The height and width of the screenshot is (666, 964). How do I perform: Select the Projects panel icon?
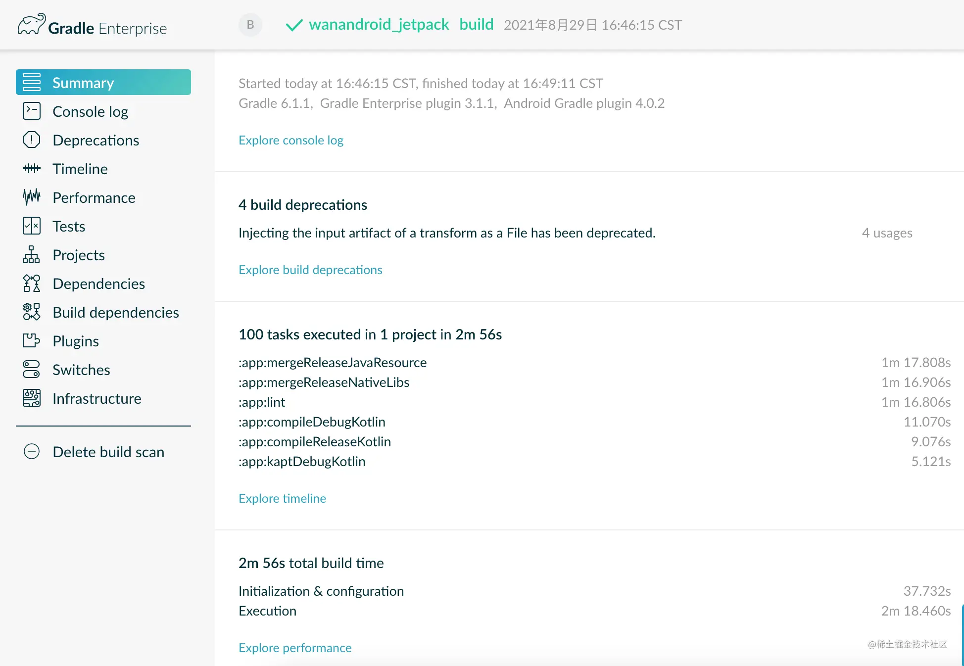point(31,255)
